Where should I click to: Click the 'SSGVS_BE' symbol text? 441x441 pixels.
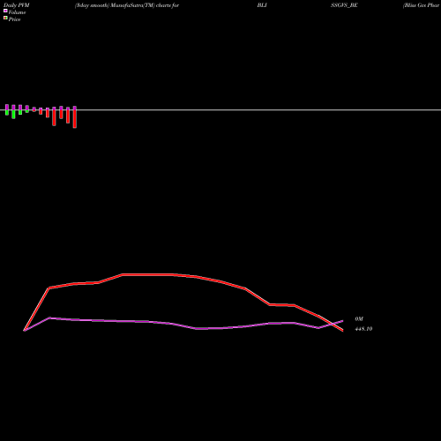click(344, 5)
